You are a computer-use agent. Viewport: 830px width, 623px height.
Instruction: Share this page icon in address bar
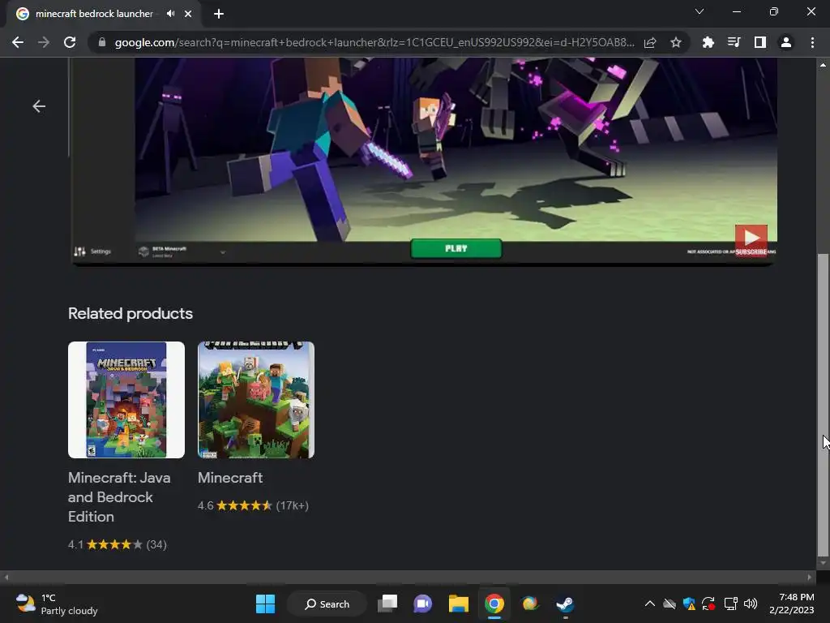pos(650,42)
